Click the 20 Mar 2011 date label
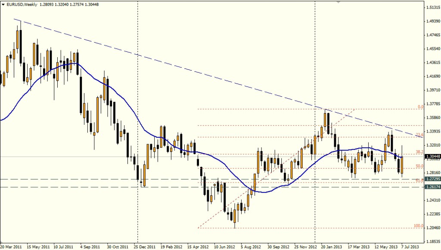441x250 pixels. point(12,247)
